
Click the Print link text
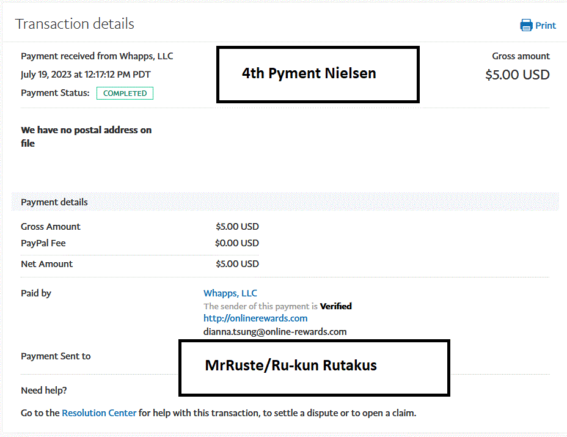[x=546, y=26]
